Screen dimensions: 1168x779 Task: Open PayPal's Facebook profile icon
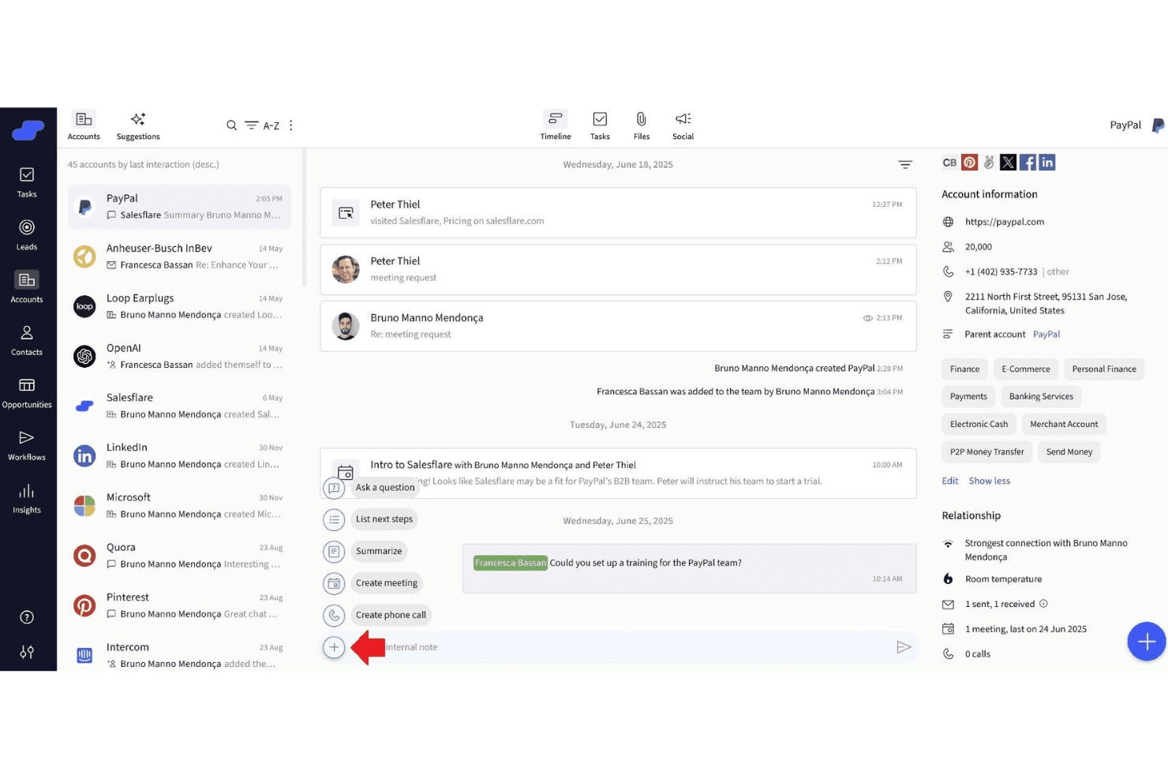tap(1028, 163)
